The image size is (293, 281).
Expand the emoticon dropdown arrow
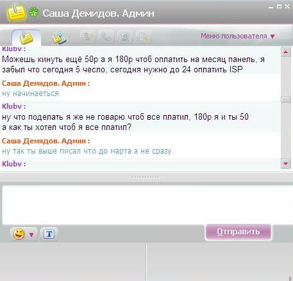31,235
